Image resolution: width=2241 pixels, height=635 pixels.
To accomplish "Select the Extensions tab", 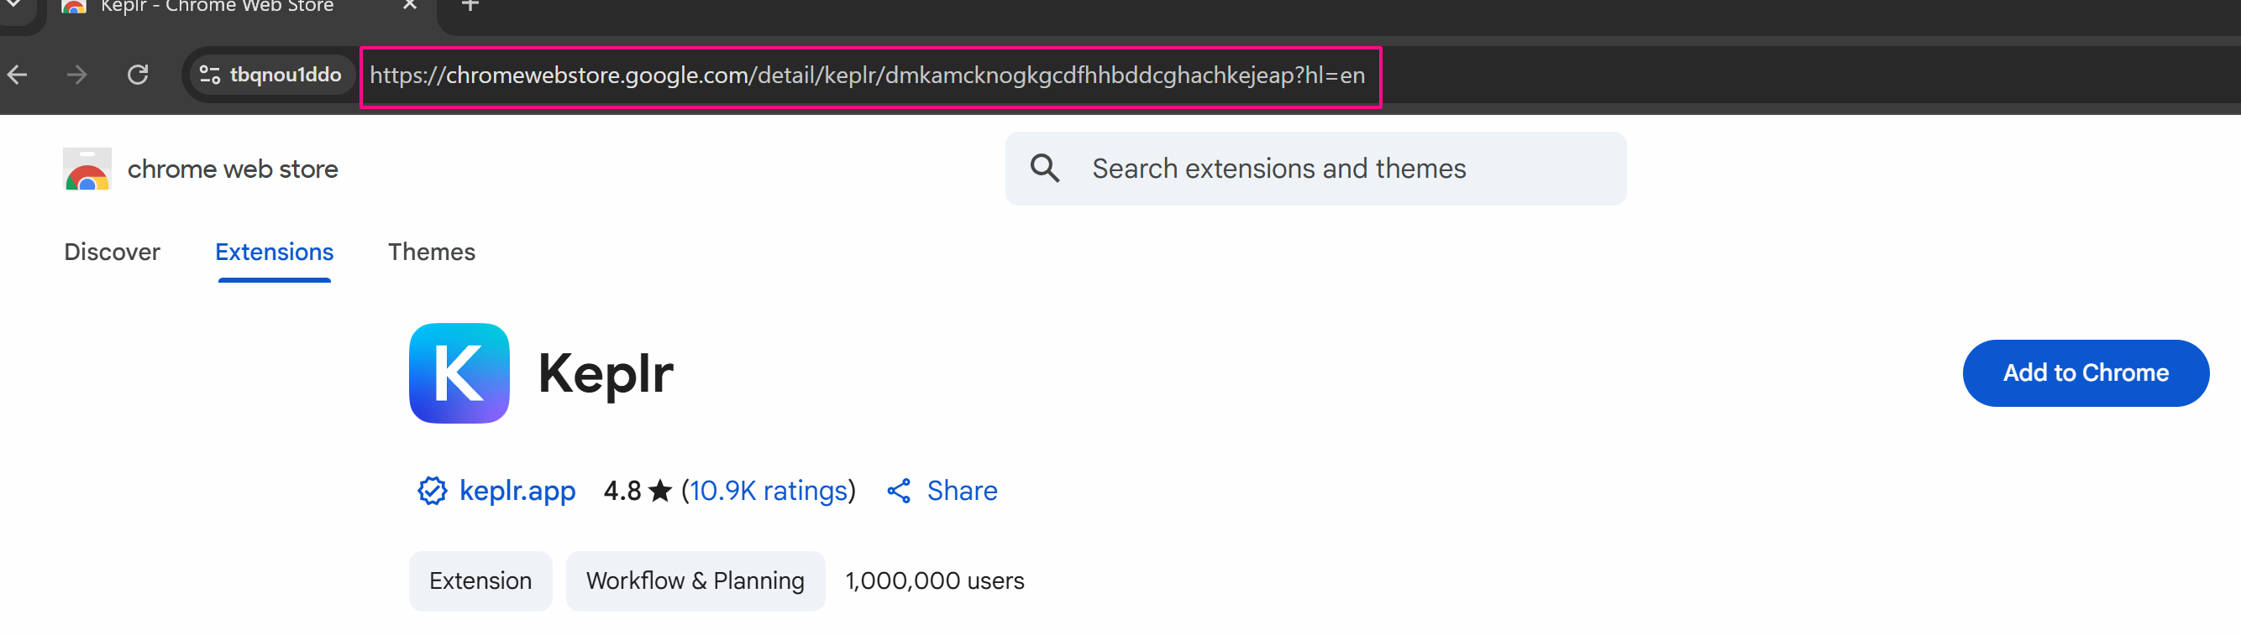I will point(274,252).
